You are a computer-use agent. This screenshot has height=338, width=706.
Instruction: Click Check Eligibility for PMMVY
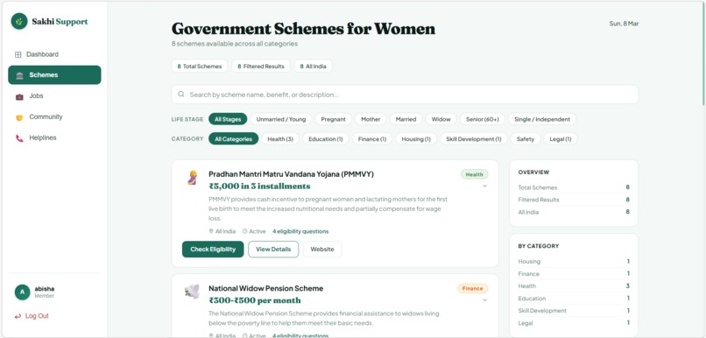pos(213,250)
